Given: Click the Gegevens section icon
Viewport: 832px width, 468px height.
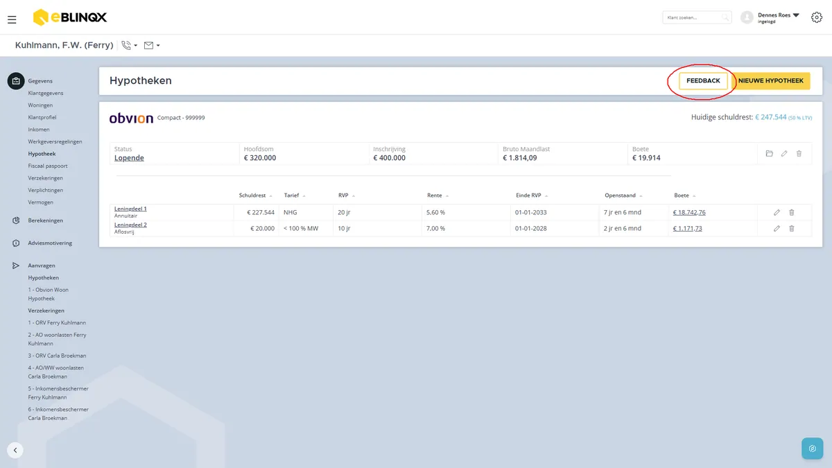Looking at the screenshot, I should coord(16,81).
